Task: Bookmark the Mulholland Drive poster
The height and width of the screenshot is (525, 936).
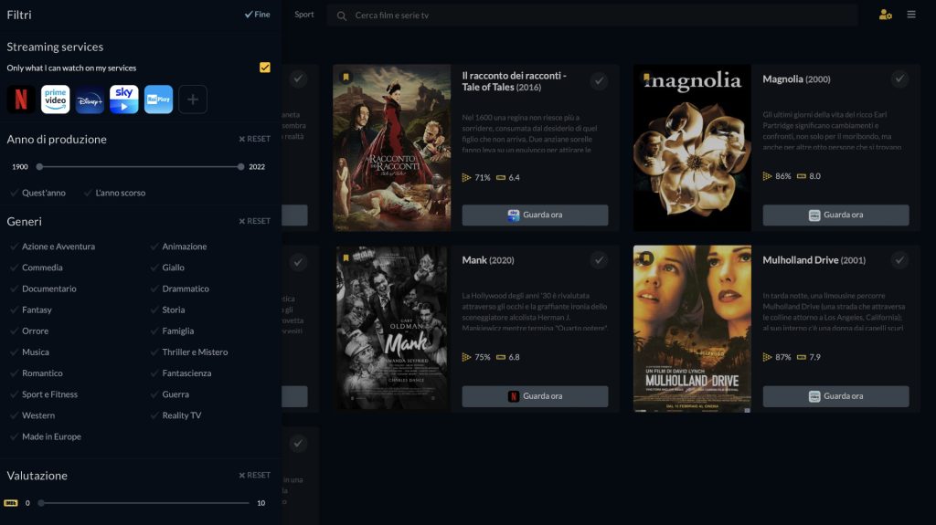Action: pyautogui.click(x=646, y=257)
